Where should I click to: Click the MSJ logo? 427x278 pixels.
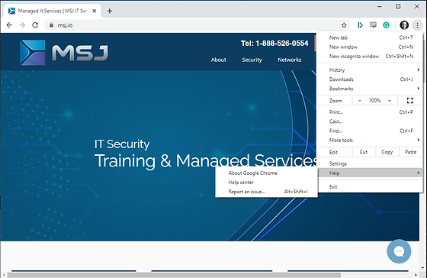tap(64, 53)
